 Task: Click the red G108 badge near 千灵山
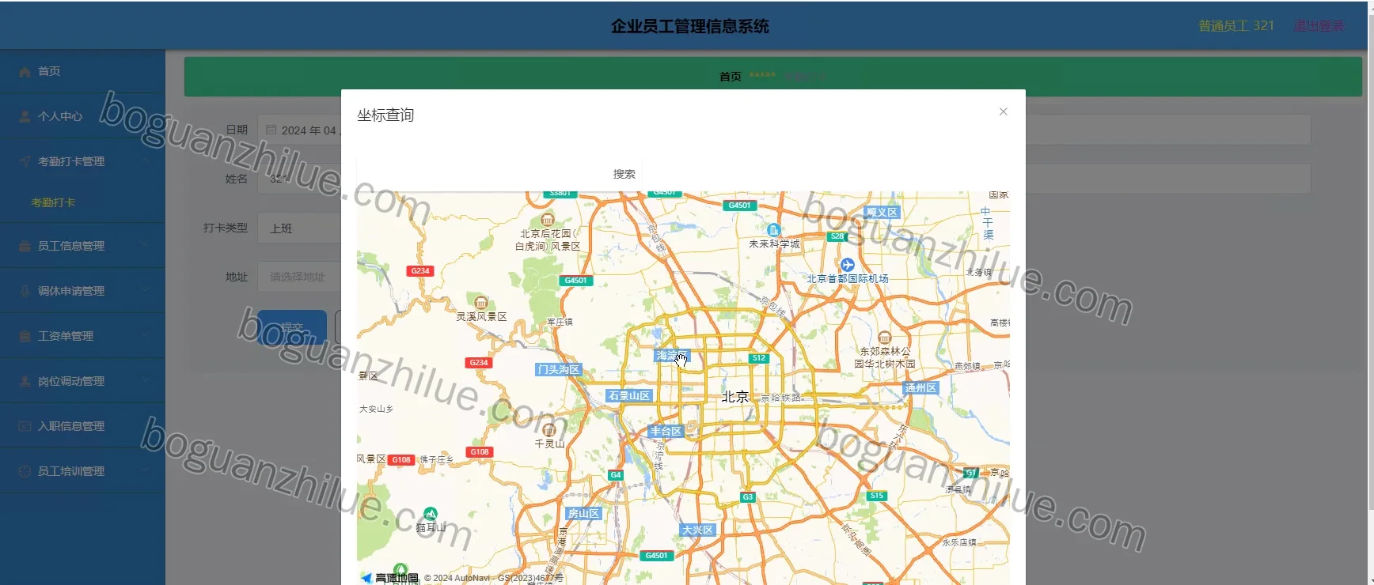(x=480, y=452)
